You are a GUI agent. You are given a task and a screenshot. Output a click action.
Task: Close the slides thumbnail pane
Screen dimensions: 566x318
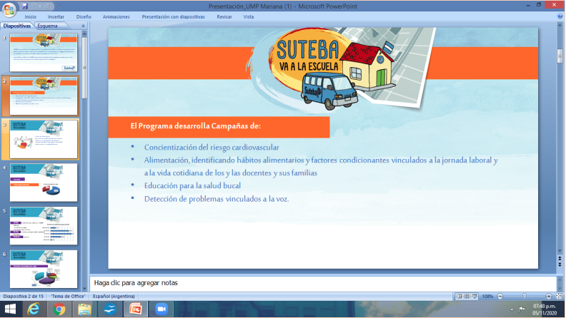point(83,26)
